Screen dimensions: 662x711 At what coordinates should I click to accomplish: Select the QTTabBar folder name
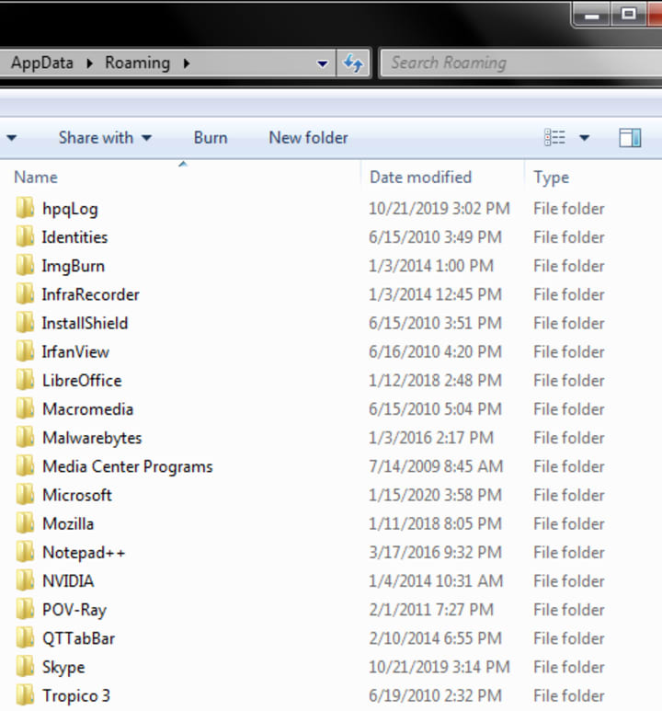click(x=78, y=638)
